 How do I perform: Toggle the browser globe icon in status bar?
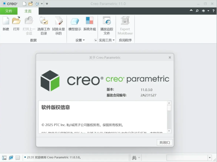11,158
